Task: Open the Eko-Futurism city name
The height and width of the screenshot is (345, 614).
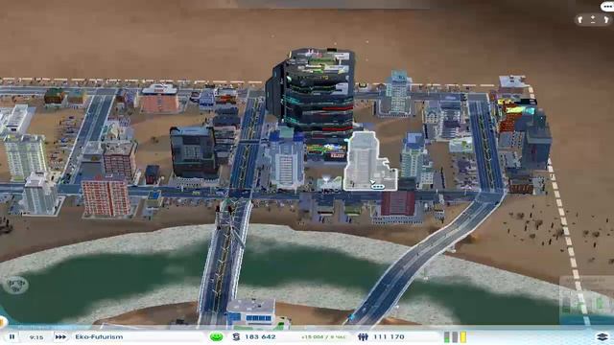Action: 99,336
